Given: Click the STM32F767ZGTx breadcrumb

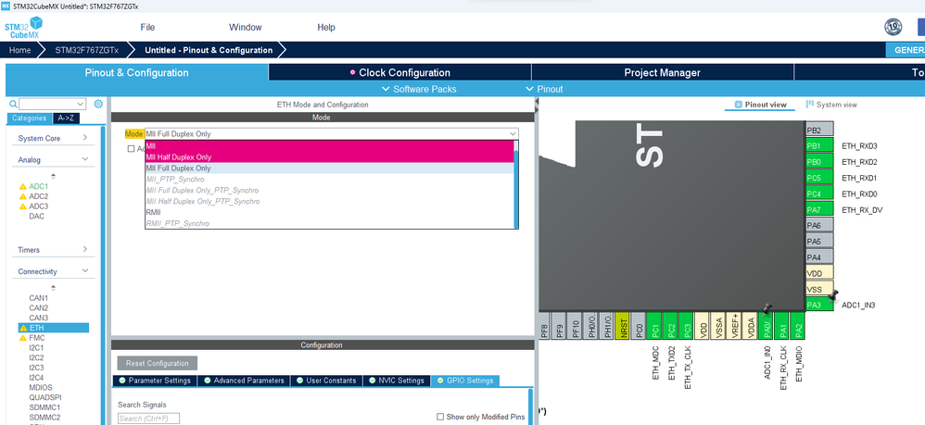Looking at the screenshot, I should [x=87, y=50].
